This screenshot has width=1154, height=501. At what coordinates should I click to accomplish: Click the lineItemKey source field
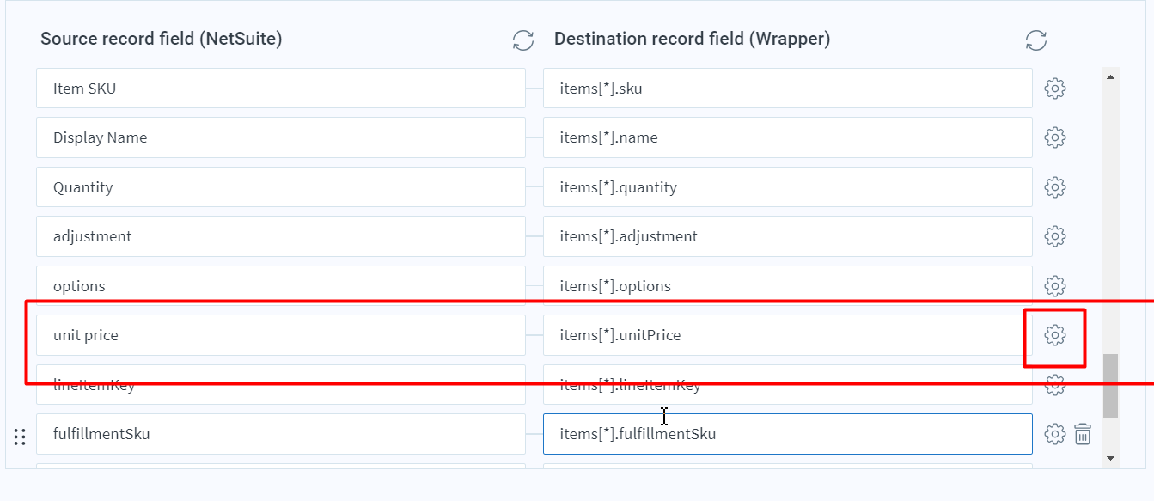[x=281, y=385]
